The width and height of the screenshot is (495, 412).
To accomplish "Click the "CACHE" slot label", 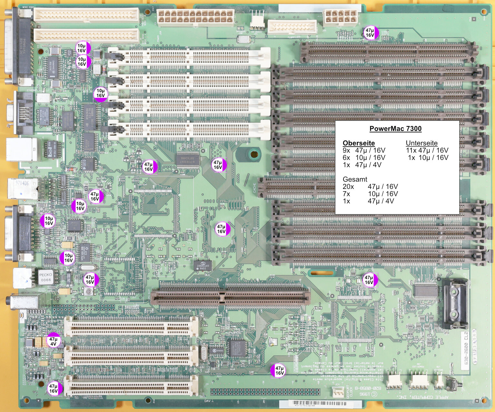I will point(255,188).
